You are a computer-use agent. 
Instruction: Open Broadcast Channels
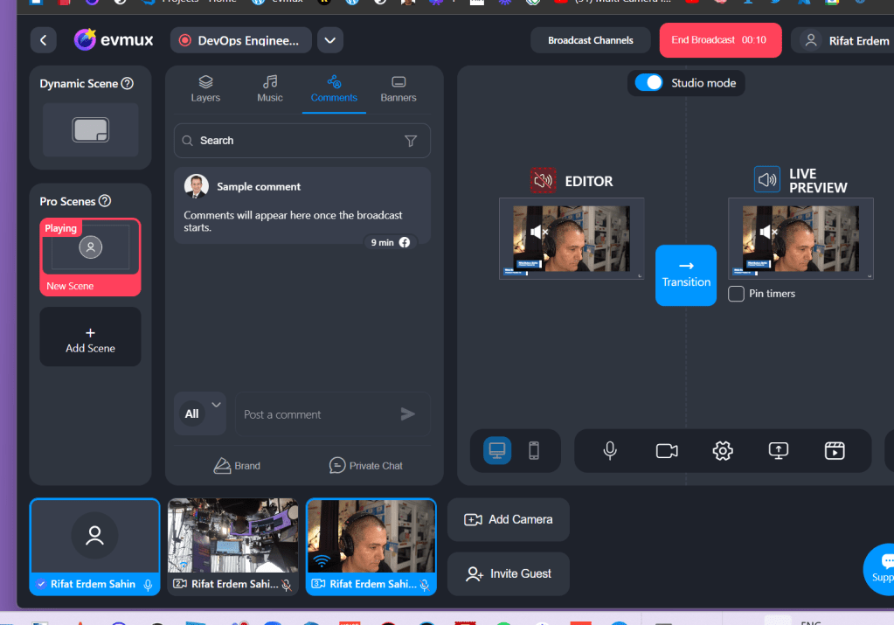coord(590,40)
